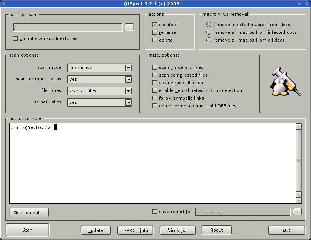Open the file types dropdown
The height and width of the screenshot is (240, 311).
coord(100,91)
